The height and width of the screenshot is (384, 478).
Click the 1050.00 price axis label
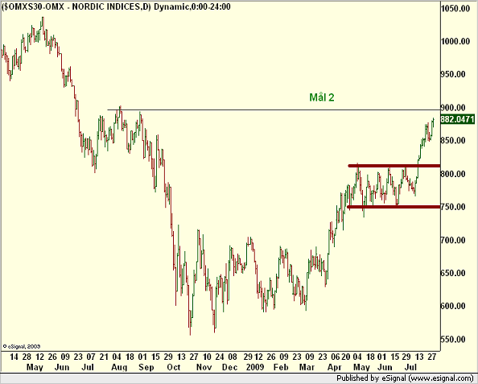point(455,8)
